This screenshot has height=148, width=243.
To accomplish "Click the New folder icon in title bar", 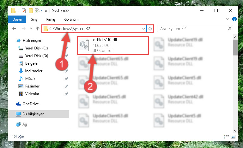I will tap(31, 11).
